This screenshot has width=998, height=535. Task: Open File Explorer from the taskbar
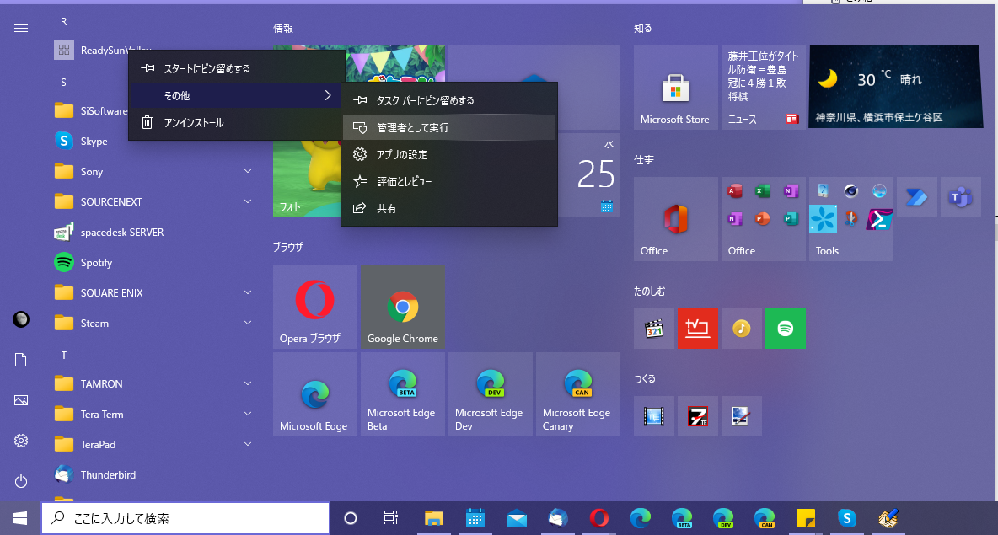(433, 518)
